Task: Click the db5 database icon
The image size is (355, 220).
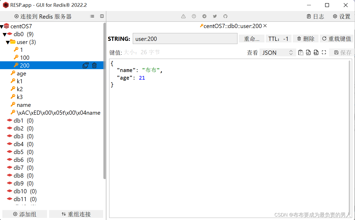Action: pos(10,152)
